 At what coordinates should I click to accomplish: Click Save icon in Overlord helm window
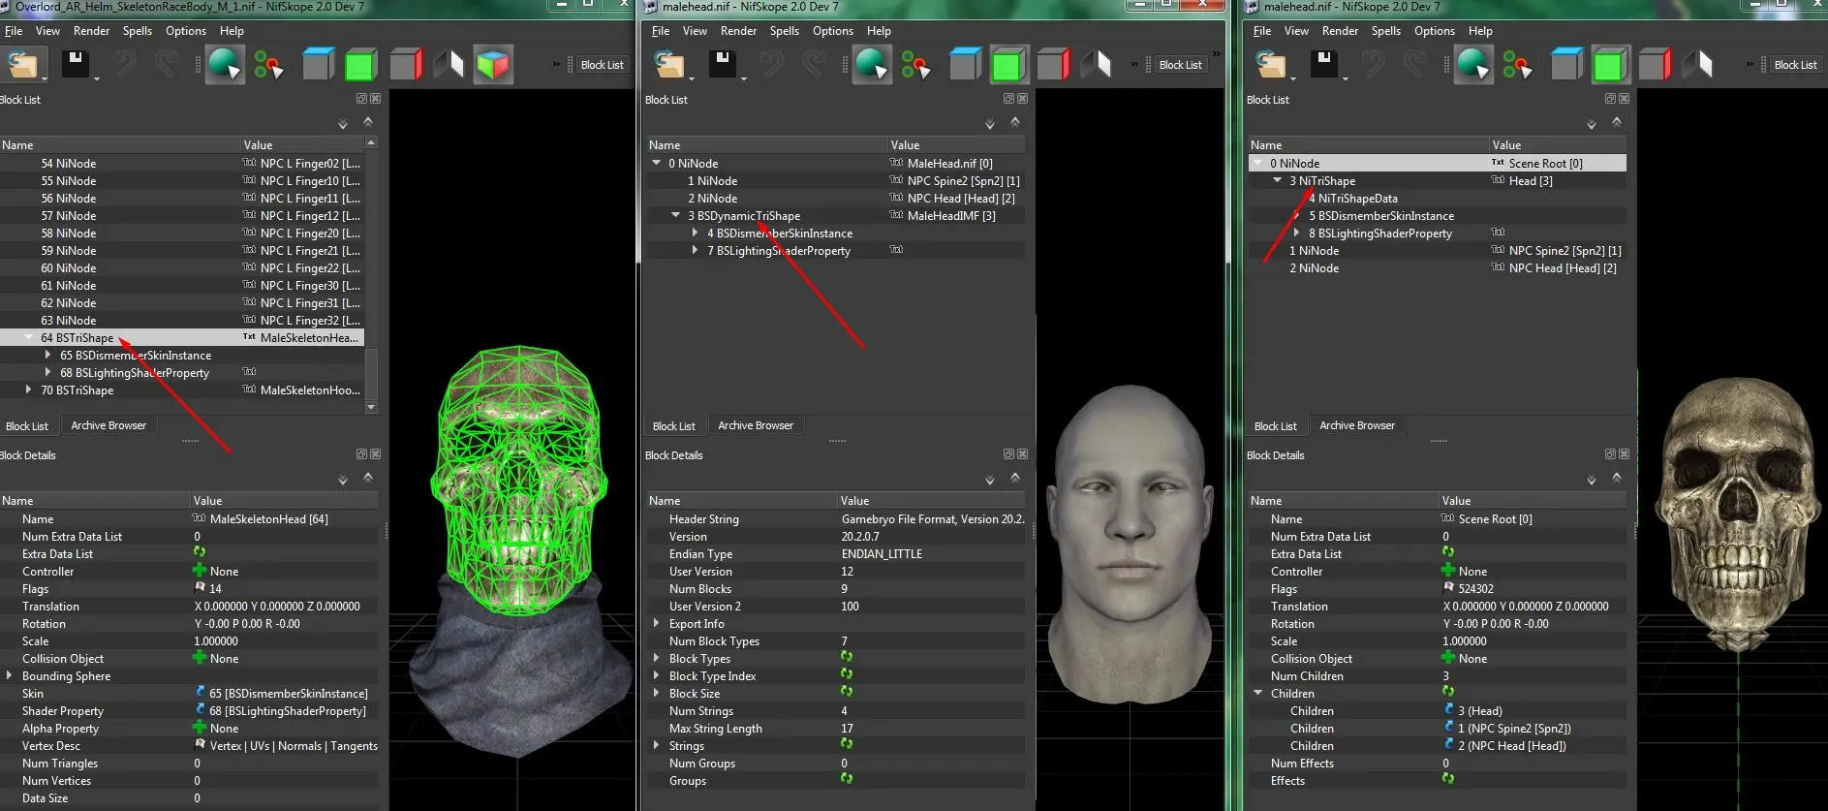[75, 65]
